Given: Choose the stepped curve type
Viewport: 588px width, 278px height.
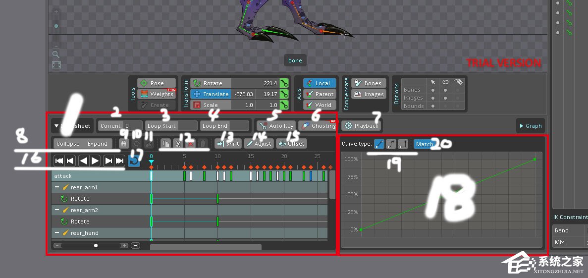Looking at the screenshot, I should pos(403,144).
